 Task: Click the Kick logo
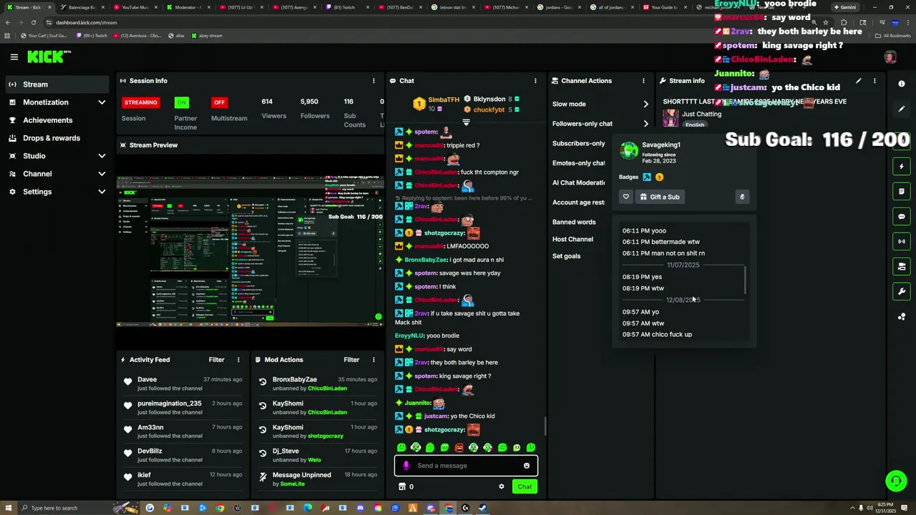[x=47, y=57]
